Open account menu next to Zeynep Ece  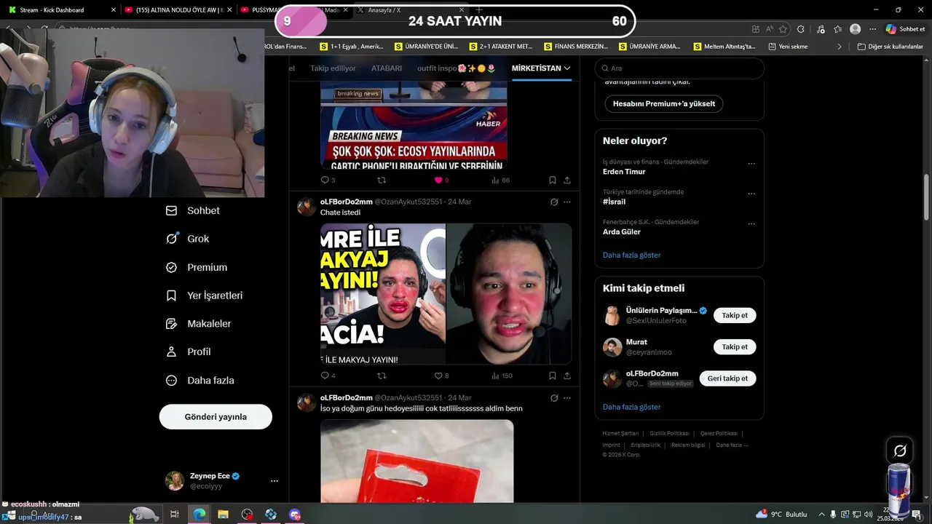[274, 481]
